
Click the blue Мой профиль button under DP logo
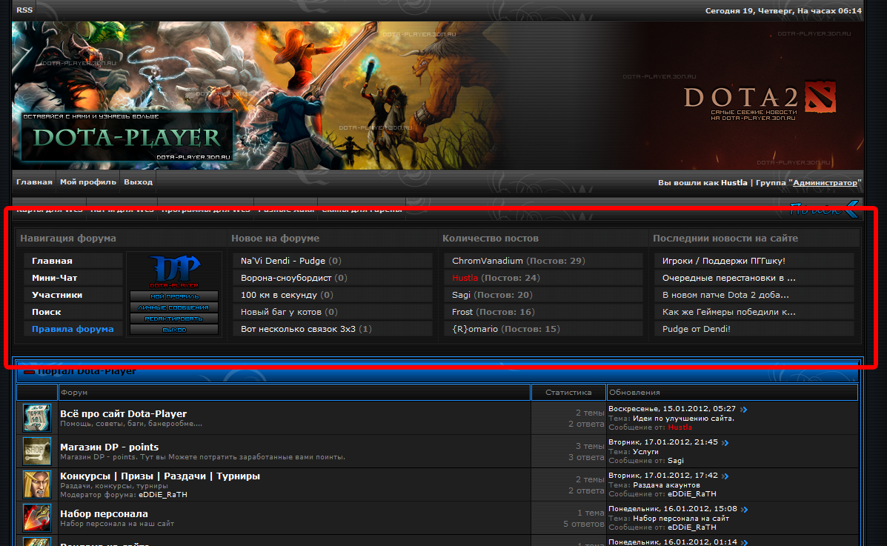(174, 296)
